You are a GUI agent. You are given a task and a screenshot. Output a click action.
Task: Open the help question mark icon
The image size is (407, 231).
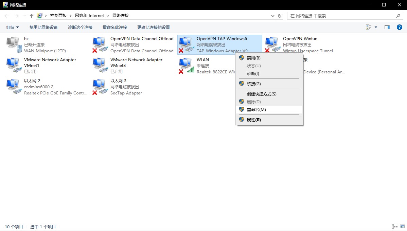click(400, 27)
